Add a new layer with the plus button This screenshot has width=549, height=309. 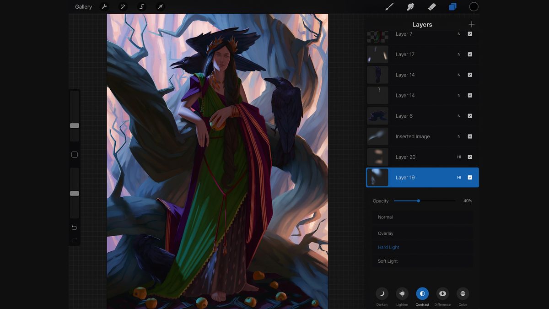(471, 24)
